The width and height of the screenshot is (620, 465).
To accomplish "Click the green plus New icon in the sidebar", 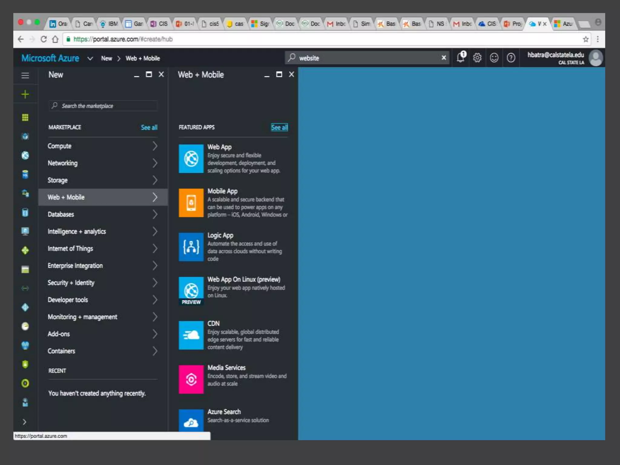I will (25, 94).
